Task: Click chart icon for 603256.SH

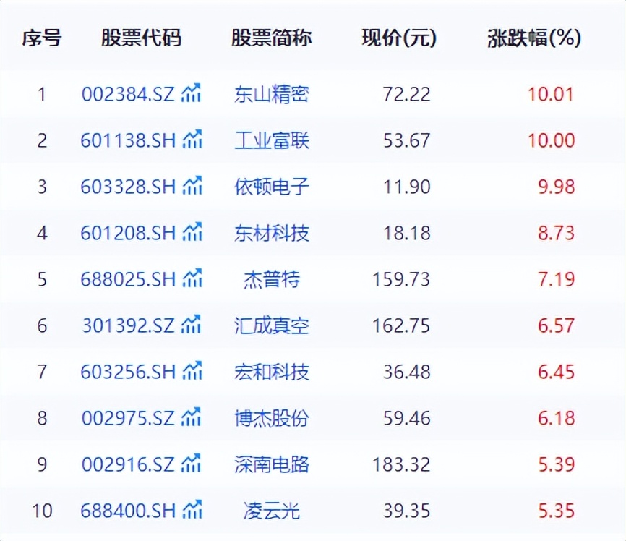Action: (192, 372)
